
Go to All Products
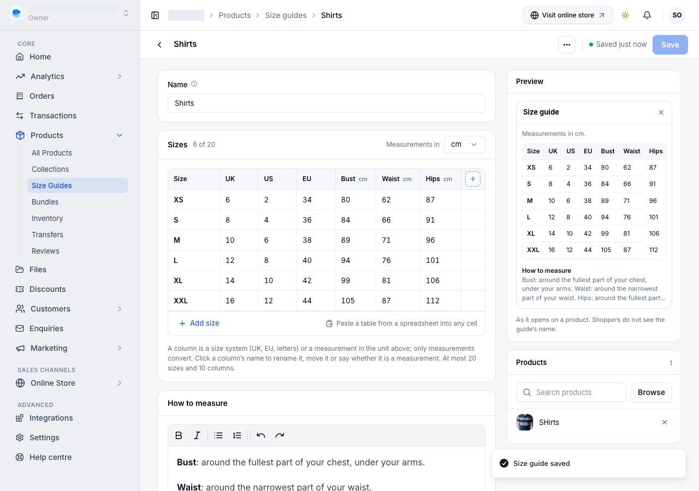78,153
